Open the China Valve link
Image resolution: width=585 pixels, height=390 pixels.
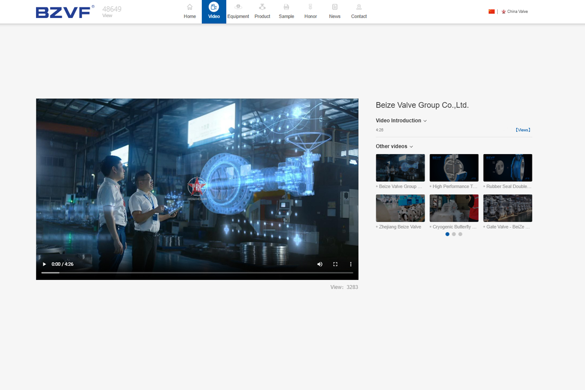(517, 12)
